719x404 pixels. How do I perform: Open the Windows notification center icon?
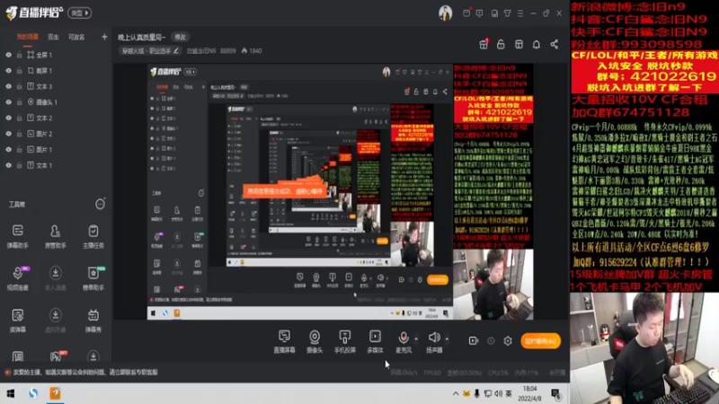[555, 393]
